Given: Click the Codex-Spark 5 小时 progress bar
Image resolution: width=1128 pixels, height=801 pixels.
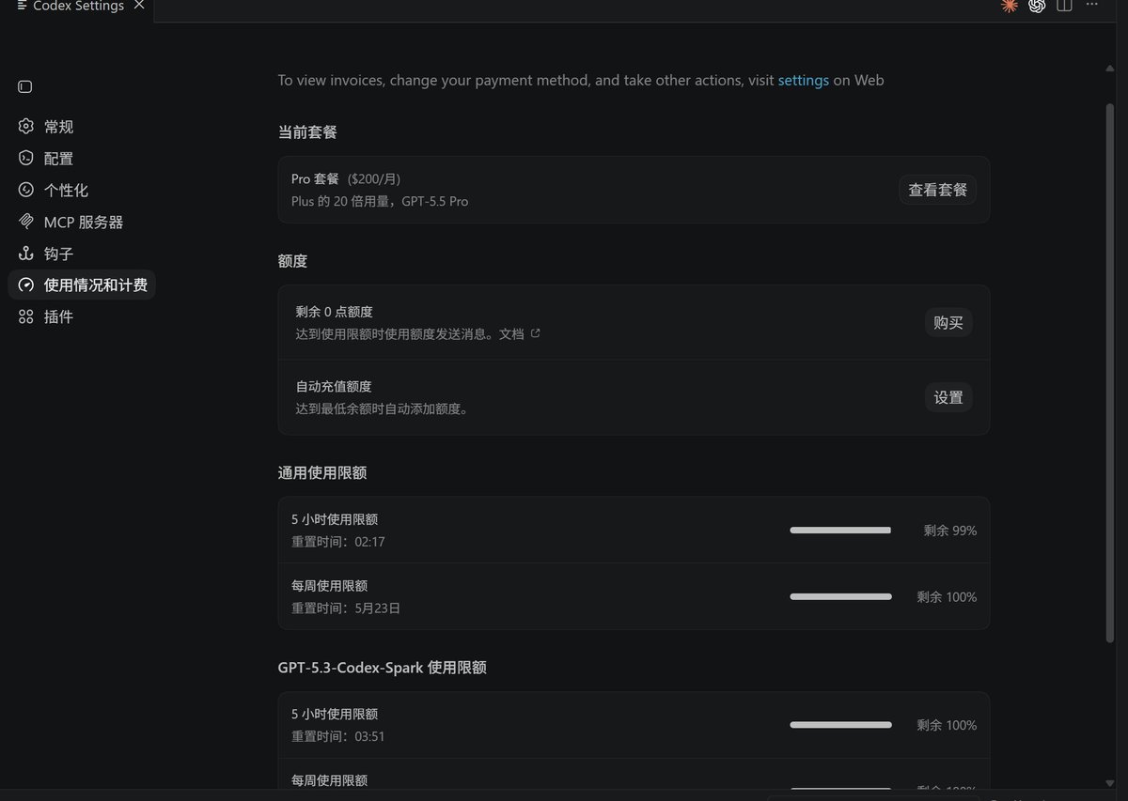Looking at the screenshot, I should pyautogui.click(x=840, y=725).
